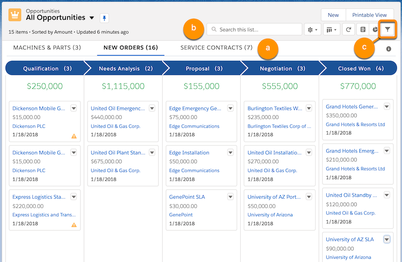Open the GenePoint SLA card actions menu

[x=230, y=197]
